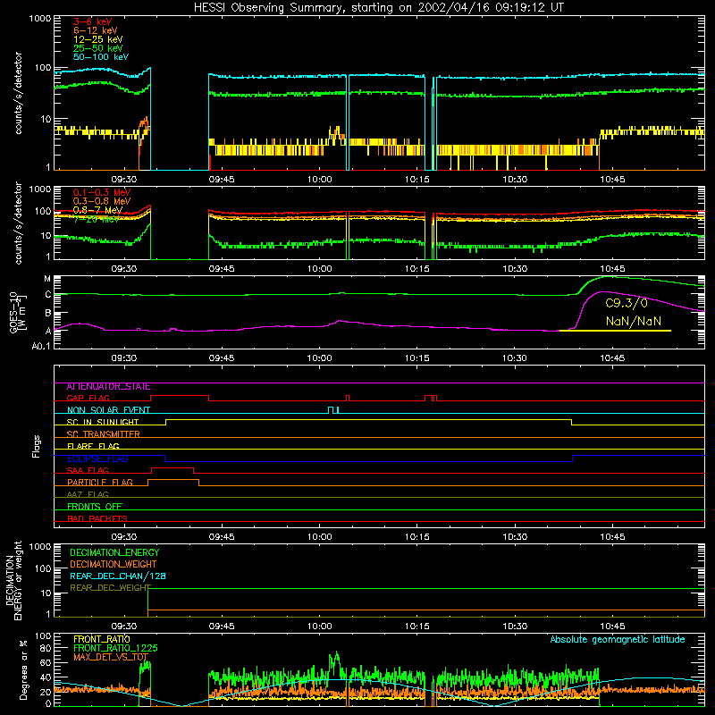Click the 0.3-0.8 MeV legend label
The image size is (715, 715).
tap(102, 202)
